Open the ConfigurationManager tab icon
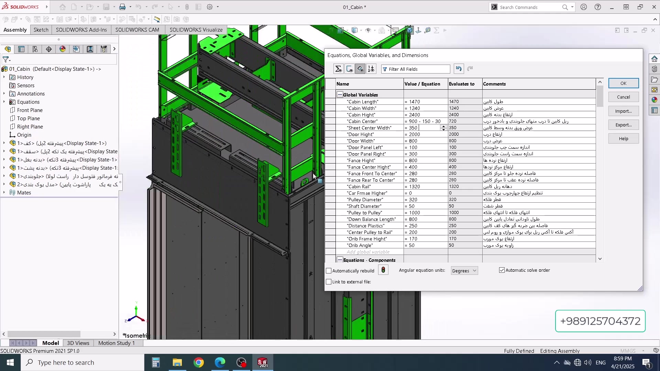The height and width of the screenshot is (371, 660). [35, 49]
